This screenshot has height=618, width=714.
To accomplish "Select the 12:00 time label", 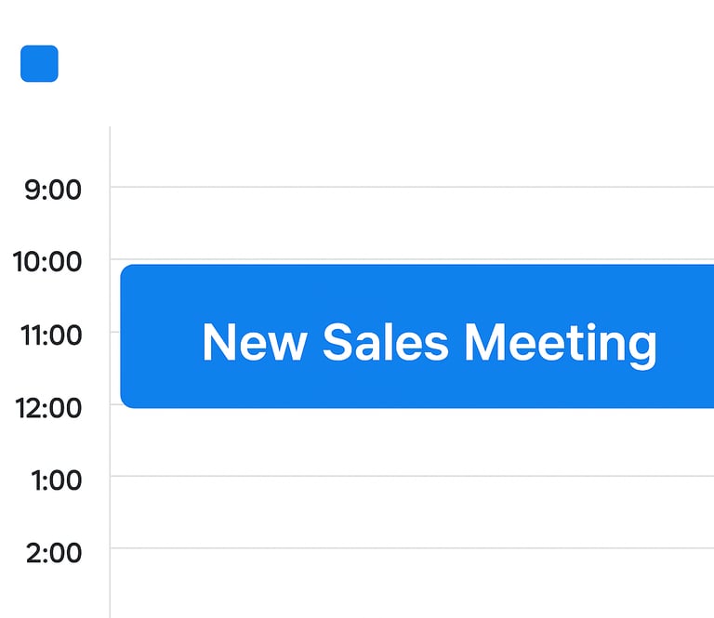I will click(47, 407).
